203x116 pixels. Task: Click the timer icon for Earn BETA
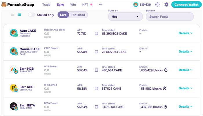coord(166,107)
